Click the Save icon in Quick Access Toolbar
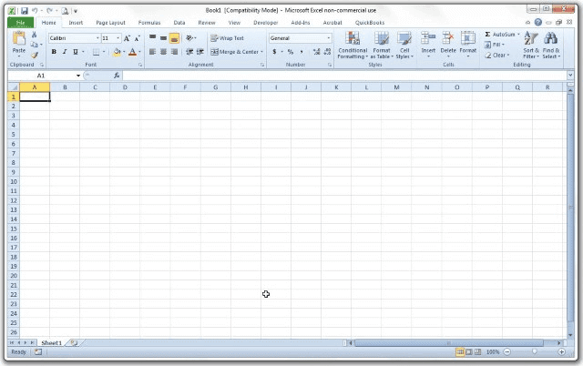583x366 pixels. click(x=25, y=10)
